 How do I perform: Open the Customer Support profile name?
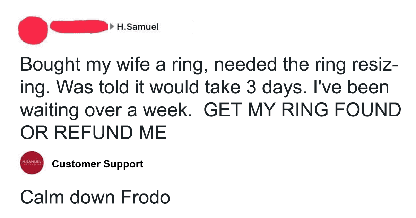[97, 164]
